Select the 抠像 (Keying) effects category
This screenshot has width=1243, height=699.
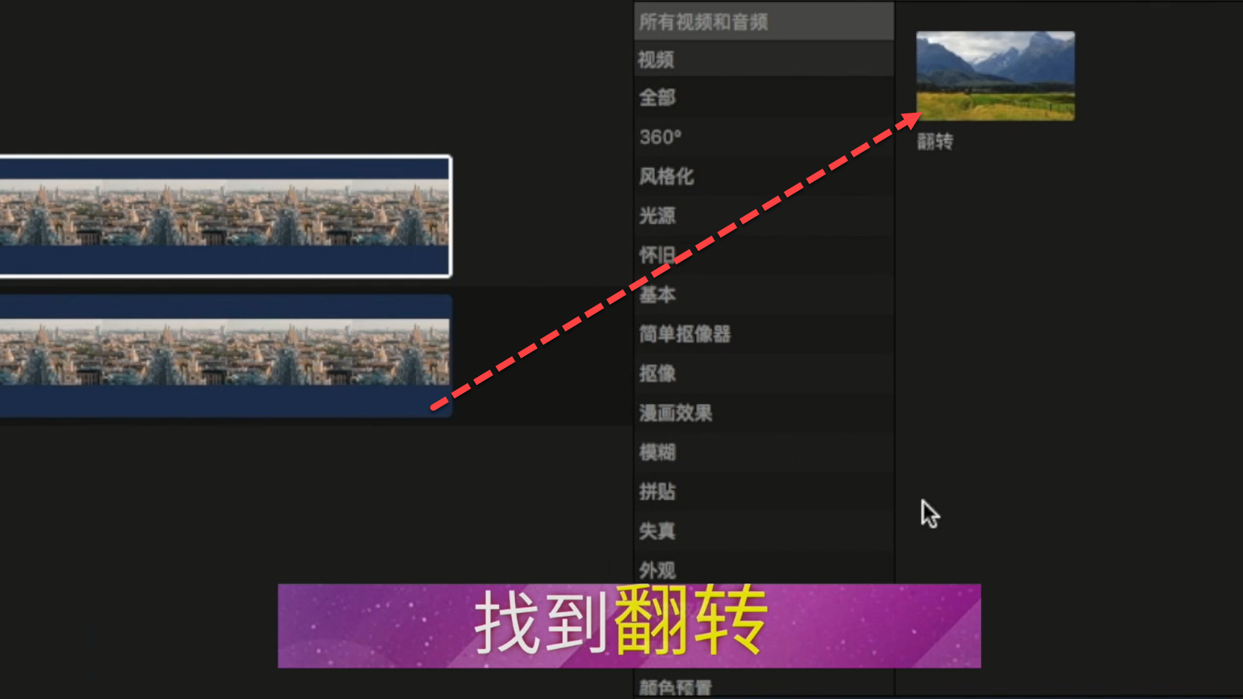[x=656, y=373]
